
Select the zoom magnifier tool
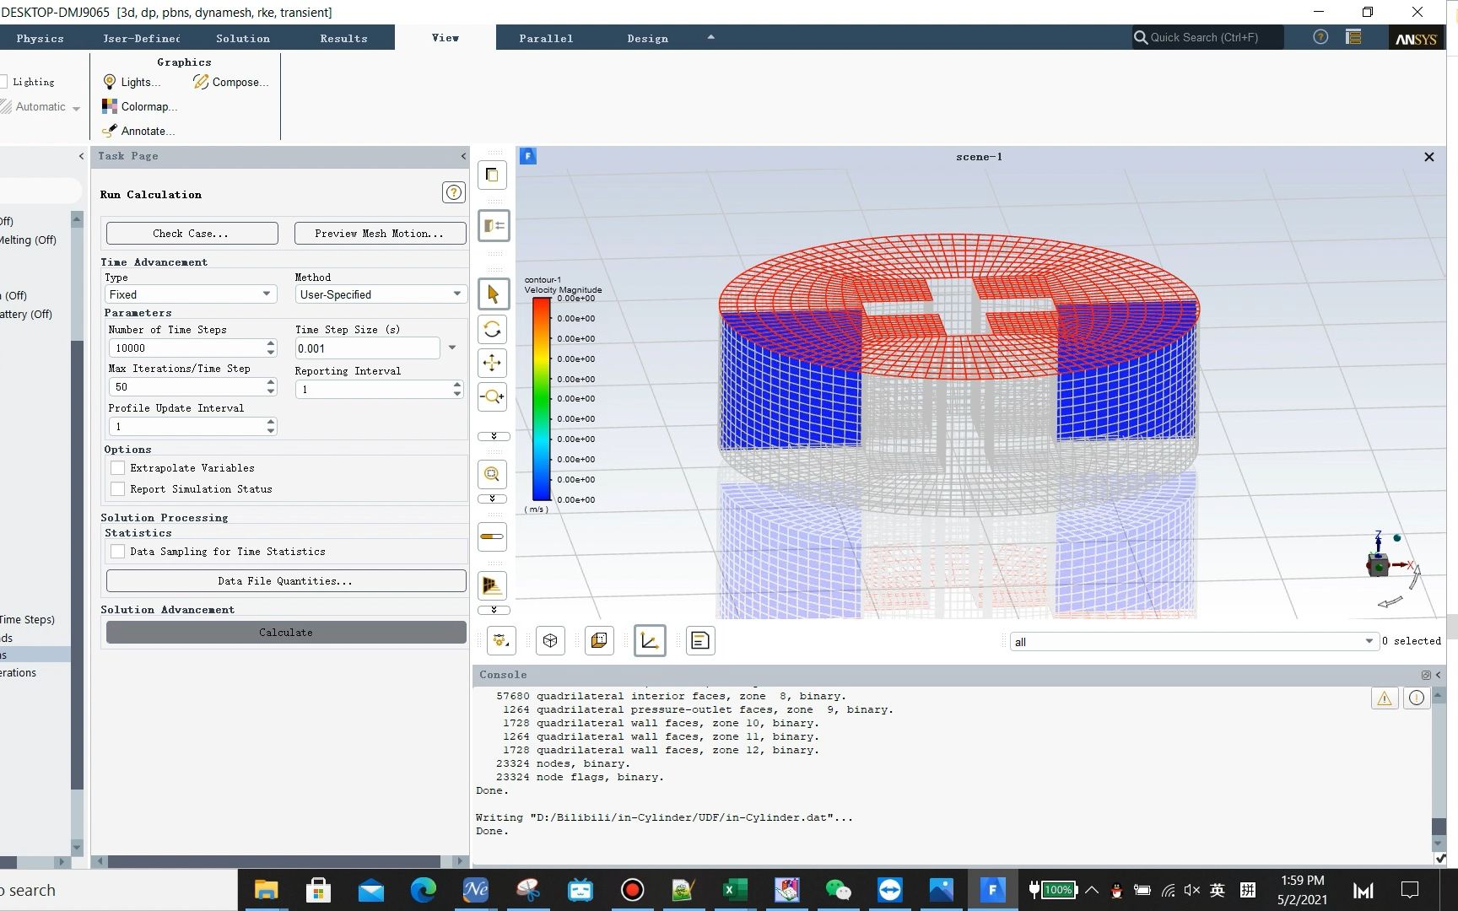[492, 396]
